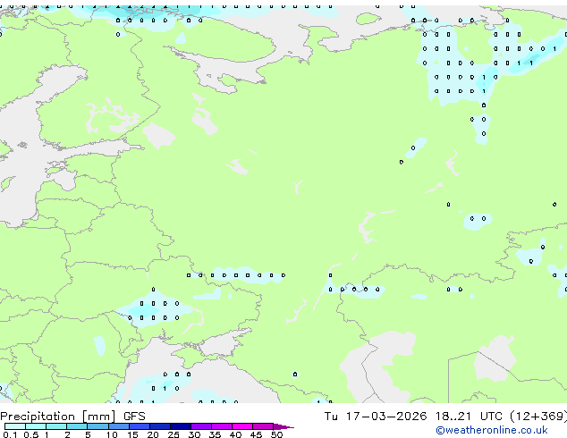Click the '0.1' legend scale label
This screenshot has height=438, width=567.
pos(10,434)
